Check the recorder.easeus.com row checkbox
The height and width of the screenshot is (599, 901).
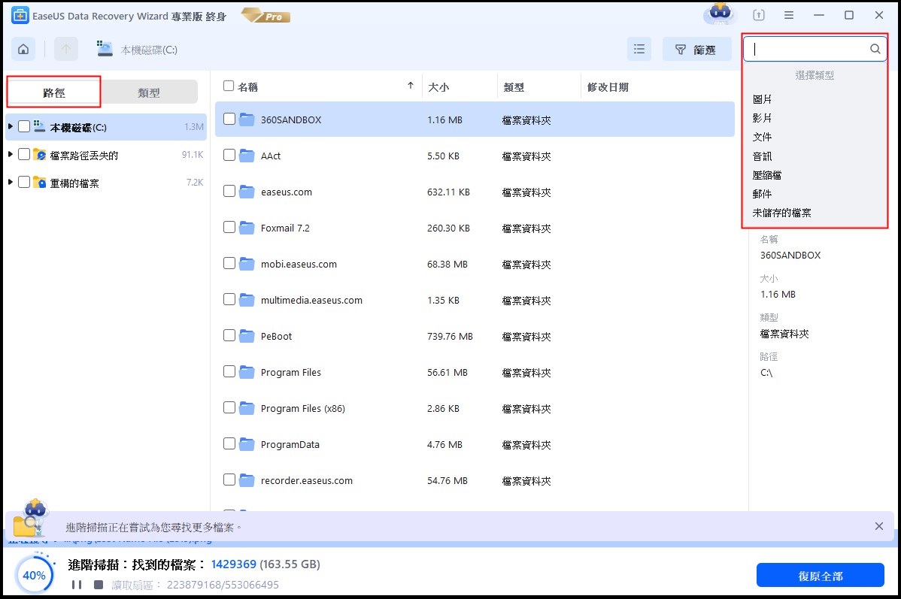tap(229, 480)
